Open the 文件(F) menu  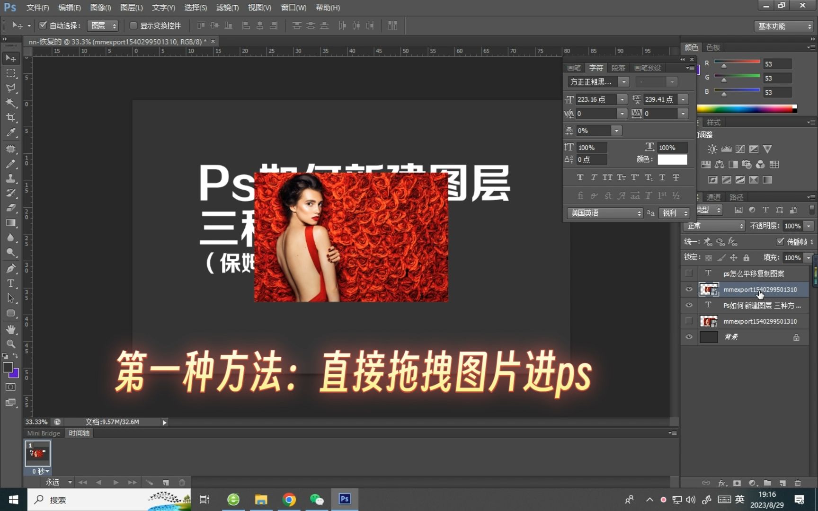37,8
